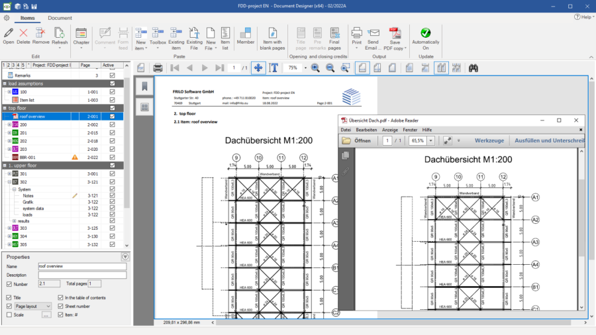The height and width of the screenshot is (335, 596).
Task: Click the zoom out magnifier
Action: click(x=330, y=68)
